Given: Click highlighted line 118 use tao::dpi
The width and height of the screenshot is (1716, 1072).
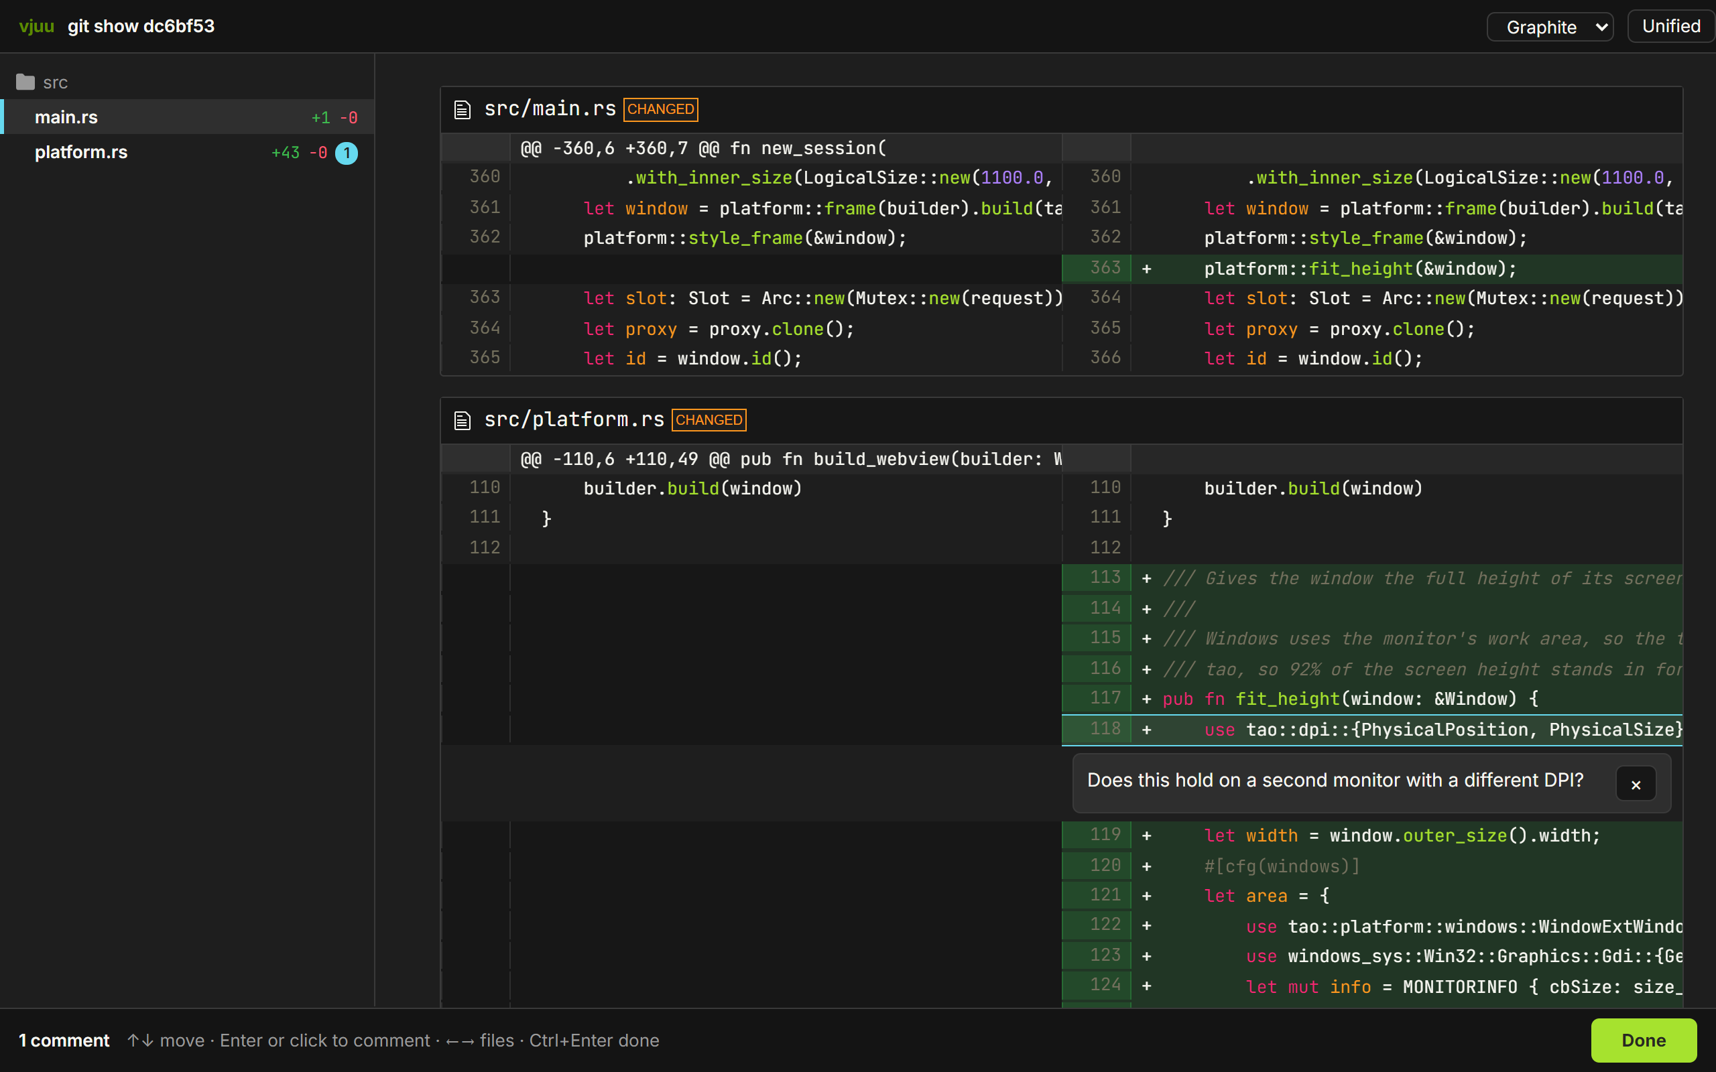Looking at the screenshot, I should [x=1372, y=730].
